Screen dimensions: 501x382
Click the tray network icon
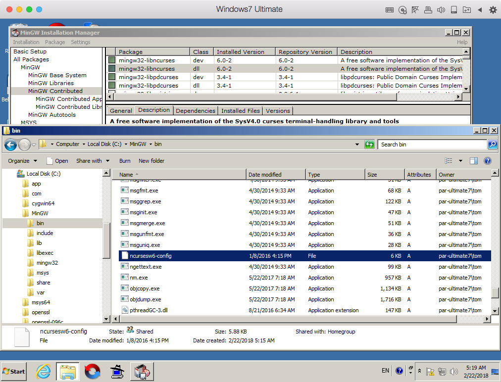click(442, 372)
